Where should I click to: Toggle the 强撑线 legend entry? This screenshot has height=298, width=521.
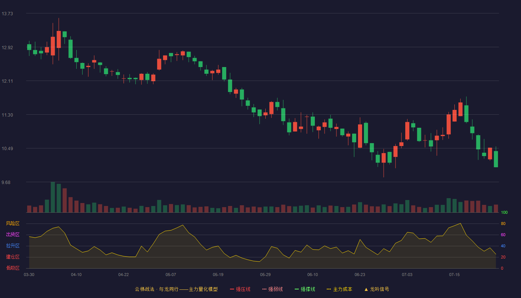[x=305, y=289]
